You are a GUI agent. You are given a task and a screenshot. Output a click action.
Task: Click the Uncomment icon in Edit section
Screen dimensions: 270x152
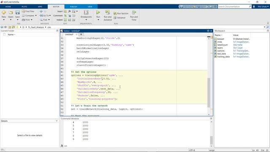coord(70,16)
